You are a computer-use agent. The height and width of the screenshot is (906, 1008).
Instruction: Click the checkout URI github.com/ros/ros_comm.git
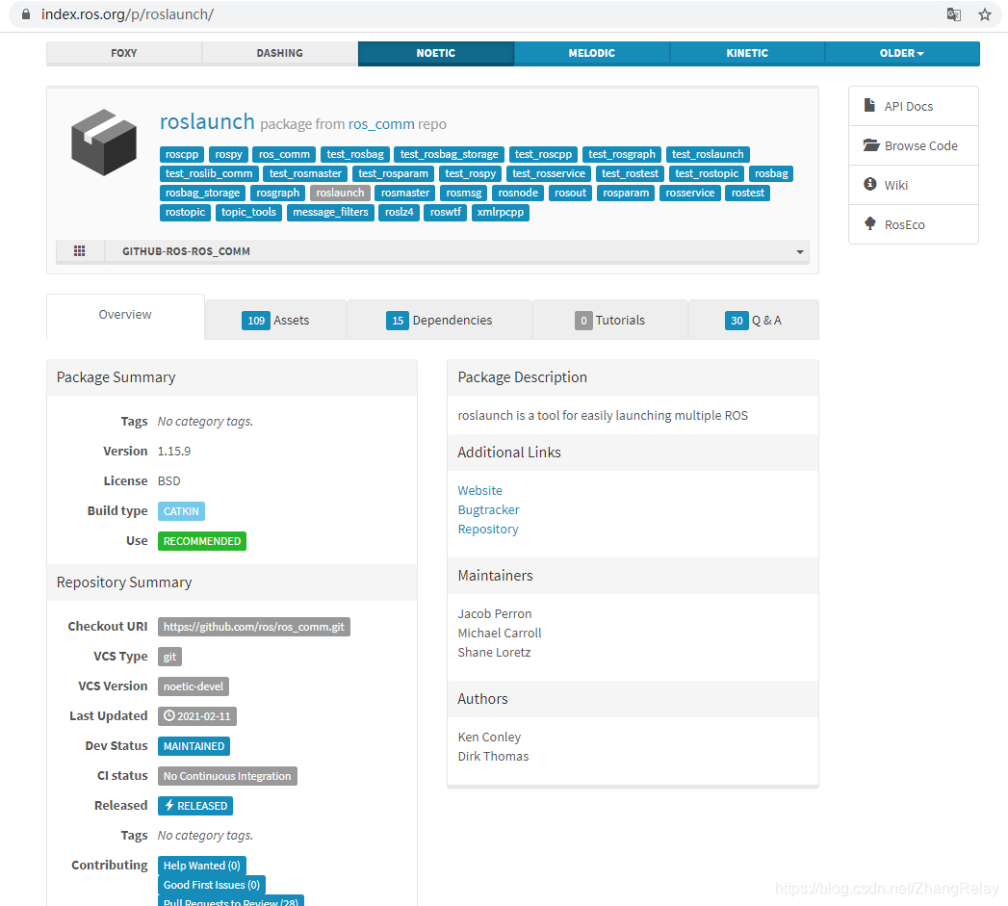[x=254, y=627]
